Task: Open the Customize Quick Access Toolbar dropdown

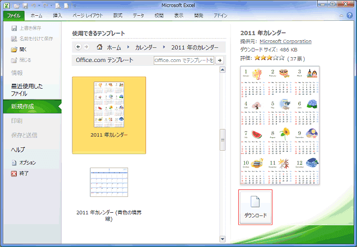Action: (75, 6)
